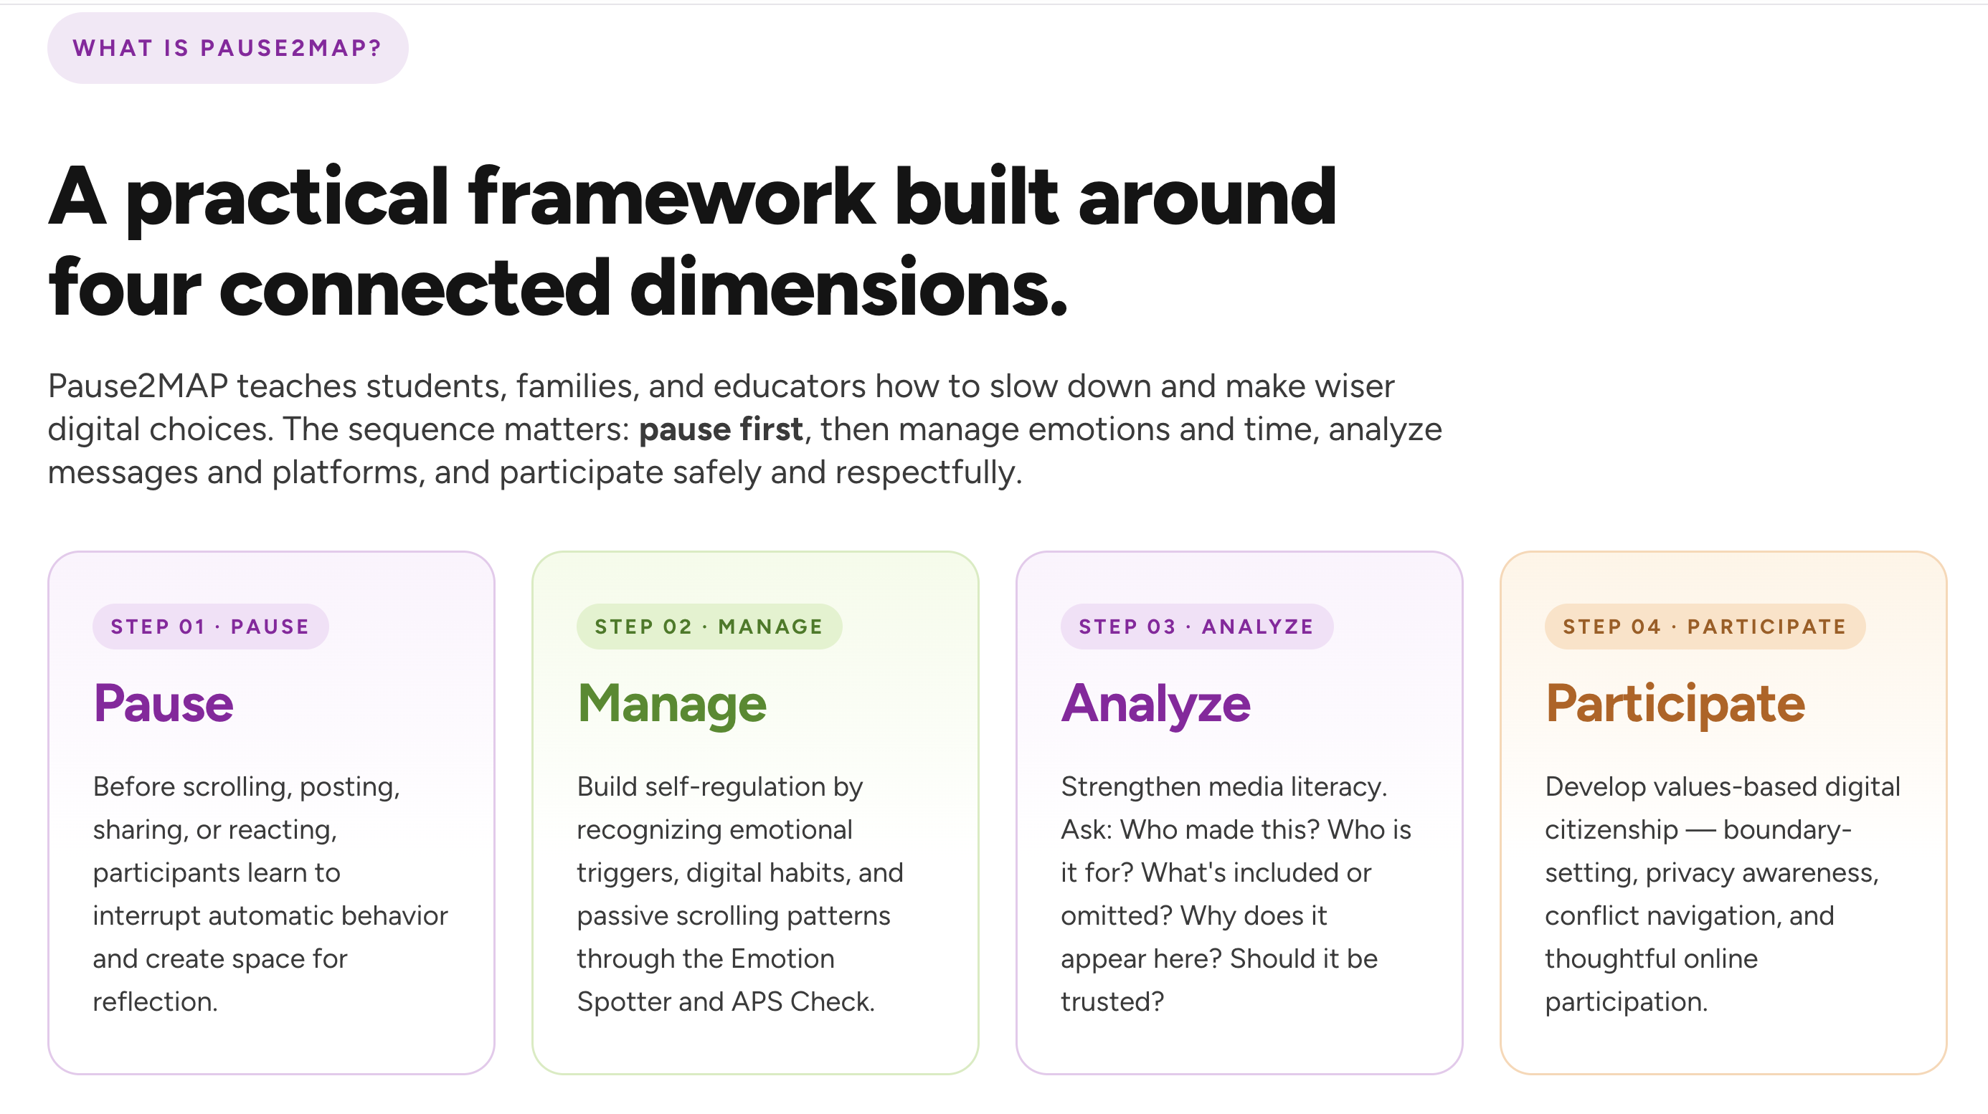Select the STEP 04 · PARTICIPATE badge
The image size is (1988, 1114).
(1705, 627)
